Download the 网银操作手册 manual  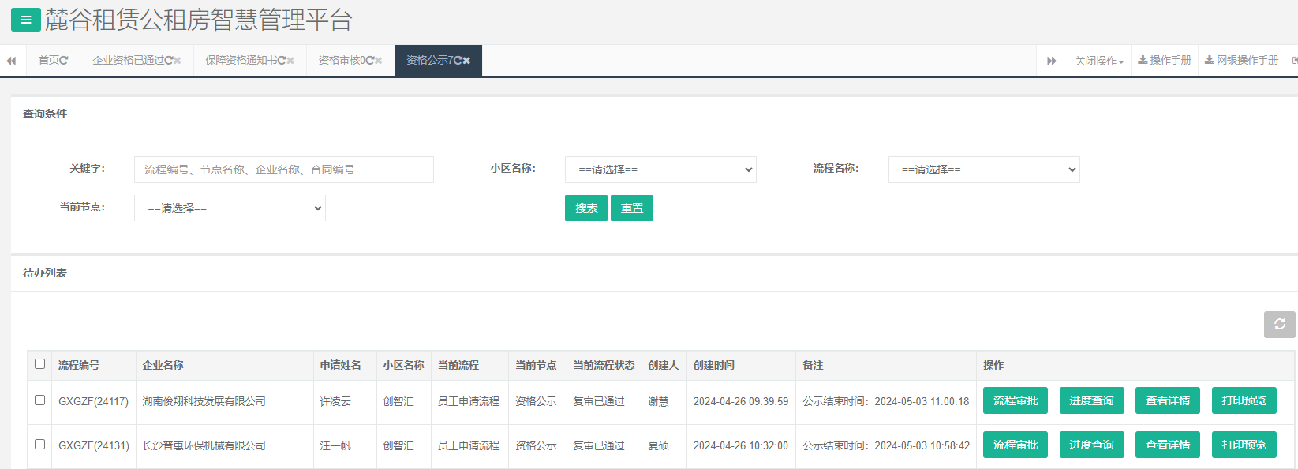pyautogui.click(x=1241, y=61)
